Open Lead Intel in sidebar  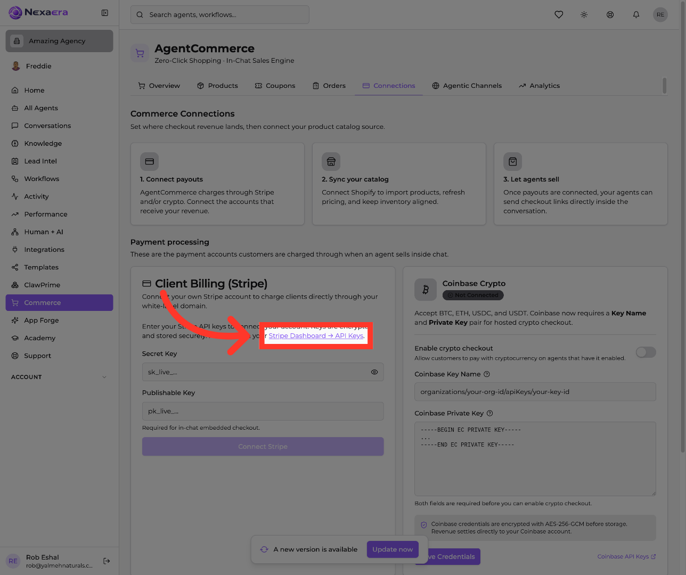pos(59,161)
